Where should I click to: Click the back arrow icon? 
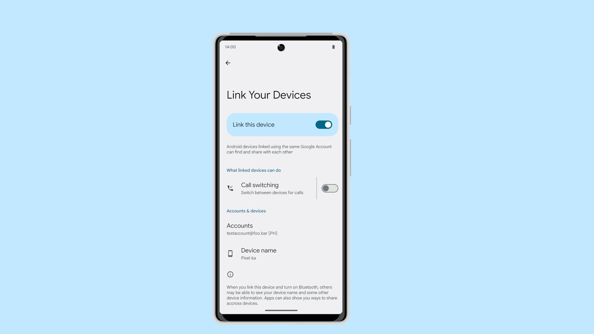(228, 62)
